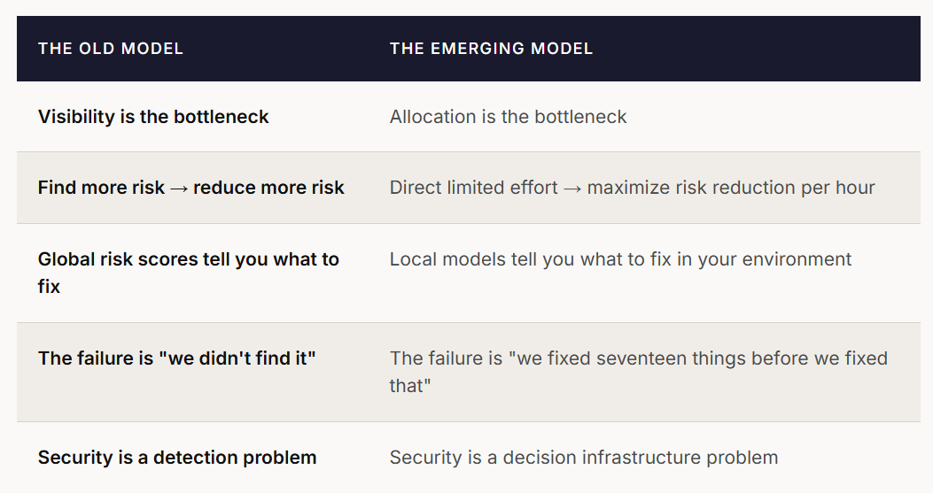Select 'Direct limited effort' cell text
The image size is (933, 493).
[x=632, y=188]
